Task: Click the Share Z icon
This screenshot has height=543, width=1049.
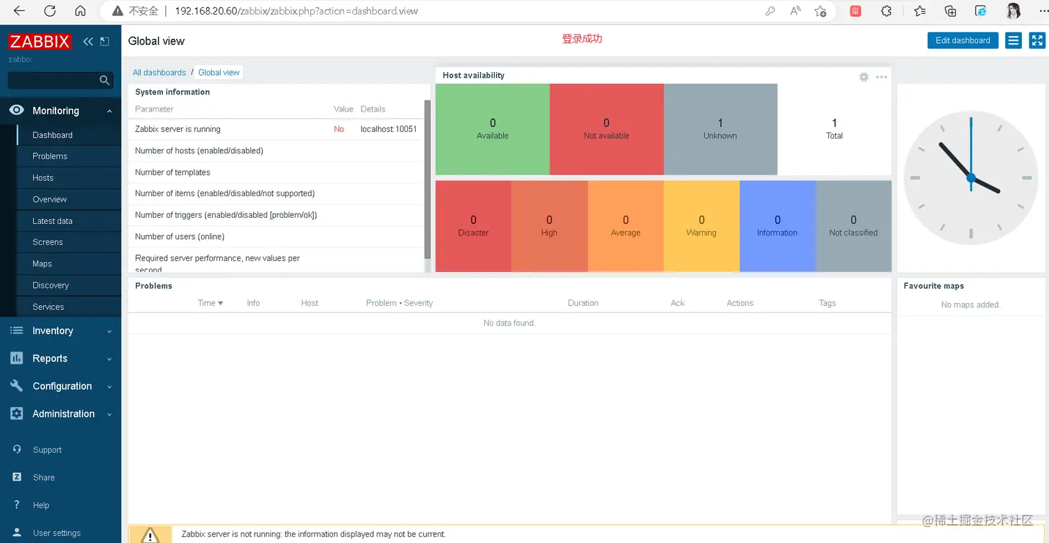Action: click(x=17, y=477)
